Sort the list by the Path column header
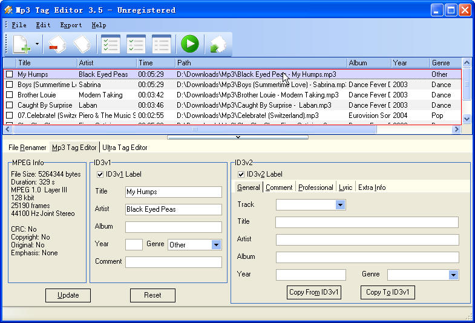Image resolution: width=475 pixels, height=323 pixels. (261, 63)
